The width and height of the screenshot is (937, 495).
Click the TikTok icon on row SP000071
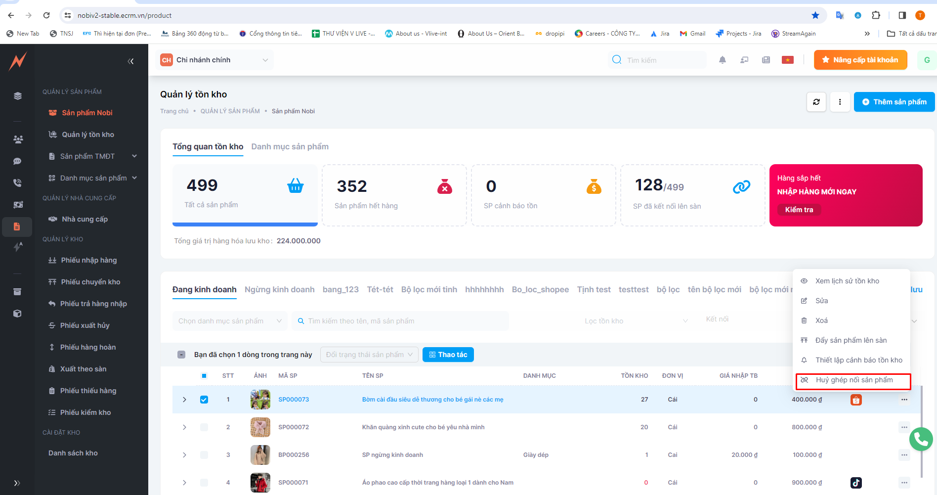pos(856,483)
